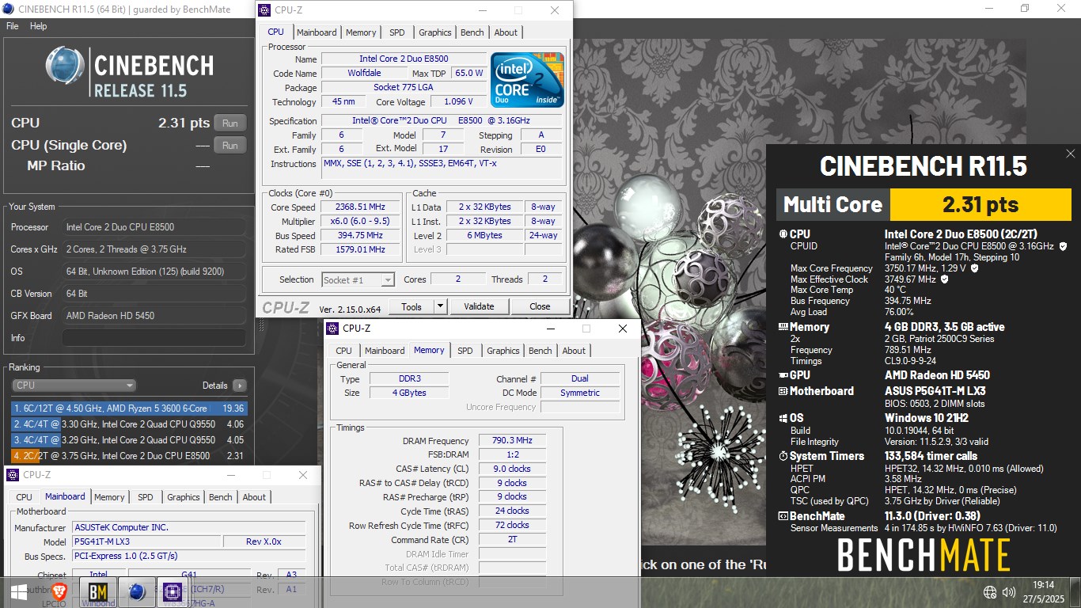Click the verified shield beside the CPUID line
The image size is (1081, 608).
click(x=1063, y=246)
